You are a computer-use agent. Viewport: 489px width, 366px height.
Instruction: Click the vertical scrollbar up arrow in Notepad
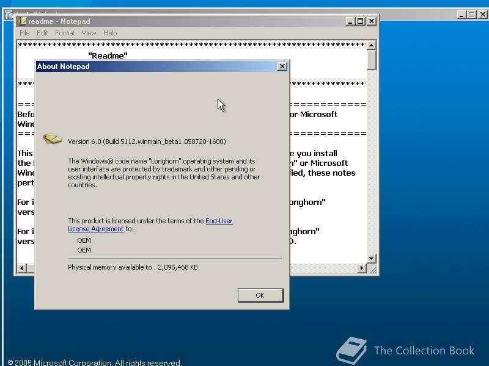point(371,45)
